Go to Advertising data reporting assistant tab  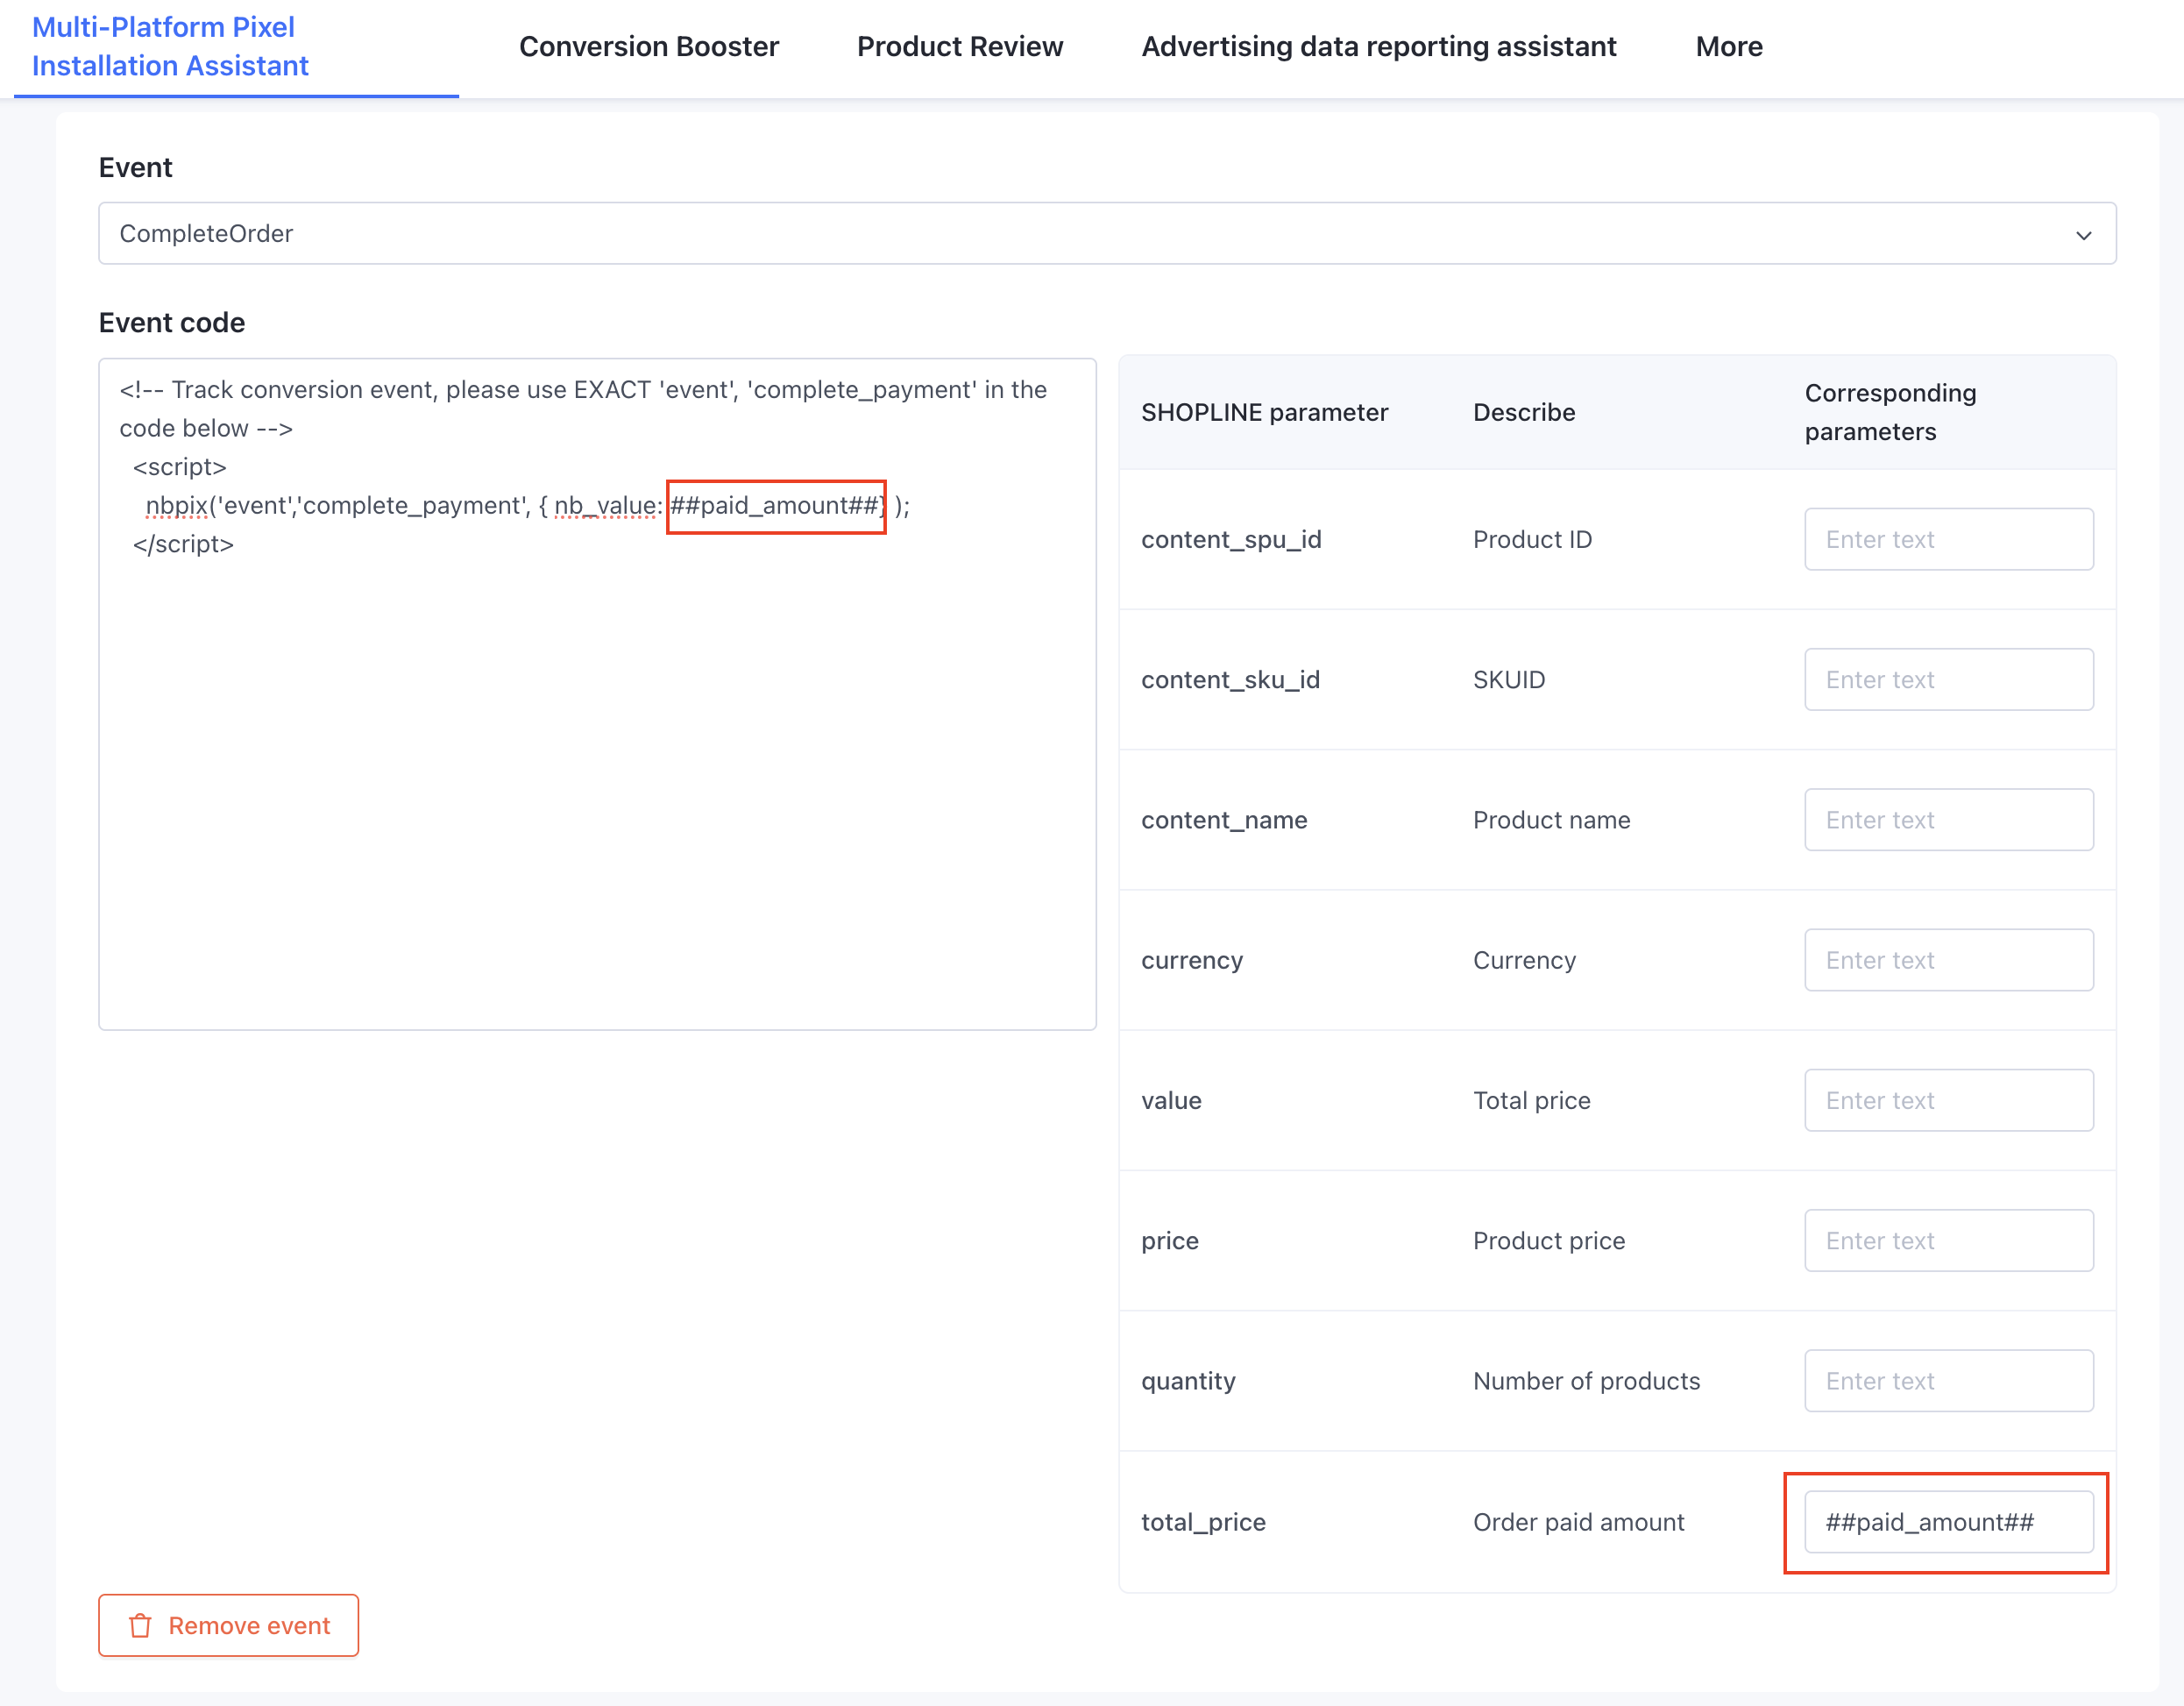point(1378,47)
